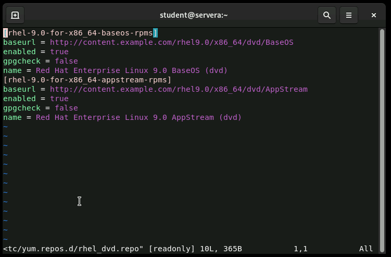Click the first 'enabled = true' line

tap(35, 52)
